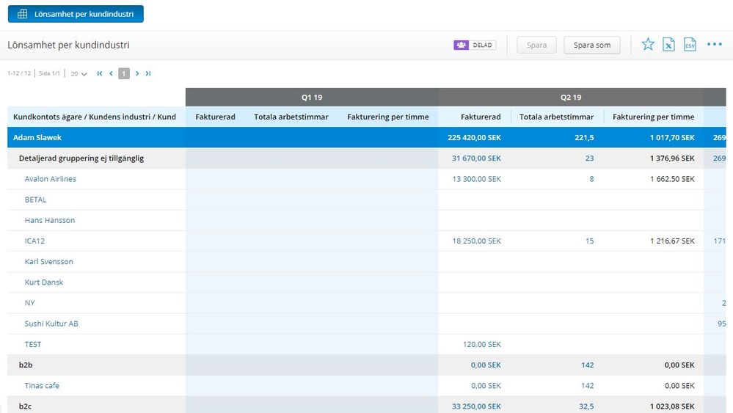Open Tinas cafe customer link

tap(42, 385)
